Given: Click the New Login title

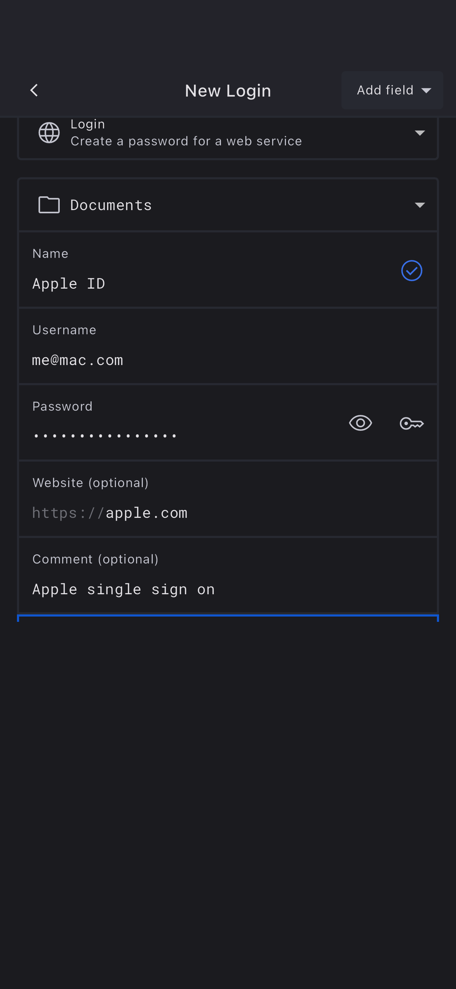Looking at the screenshot, I should coord(228,91).
